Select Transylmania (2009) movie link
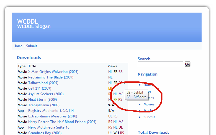 44,105
